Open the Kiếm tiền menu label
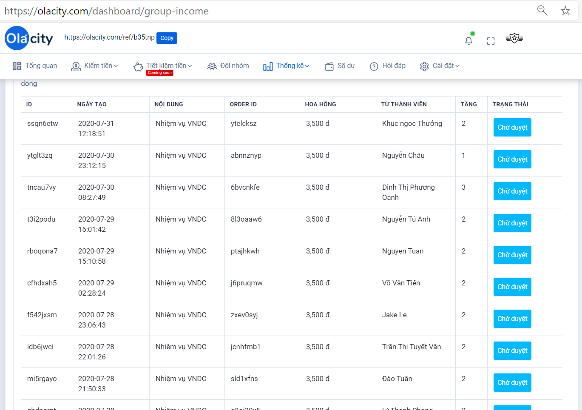 tap(98, 66)
